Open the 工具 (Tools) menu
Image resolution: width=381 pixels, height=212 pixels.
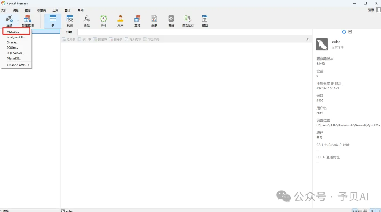tap(55, 10)
